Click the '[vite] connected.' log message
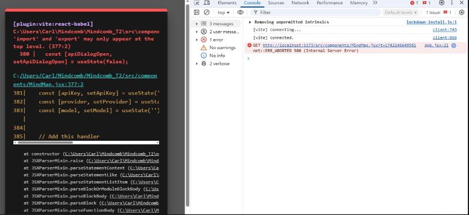 pos(273,38)
